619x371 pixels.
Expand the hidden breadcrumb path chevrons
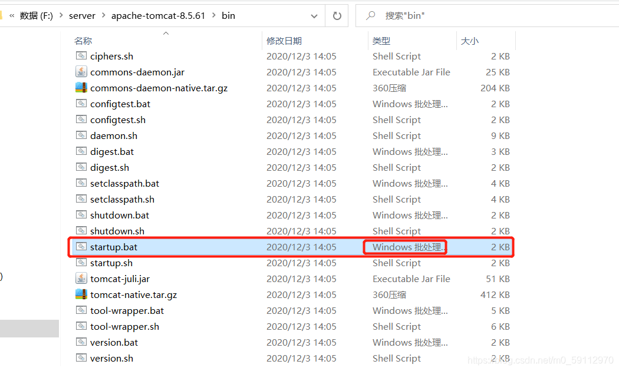coord(12,16)
